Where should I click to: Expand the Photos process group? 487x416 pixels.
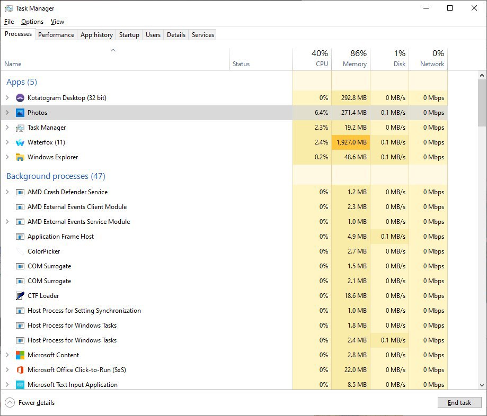pos(7,113)
